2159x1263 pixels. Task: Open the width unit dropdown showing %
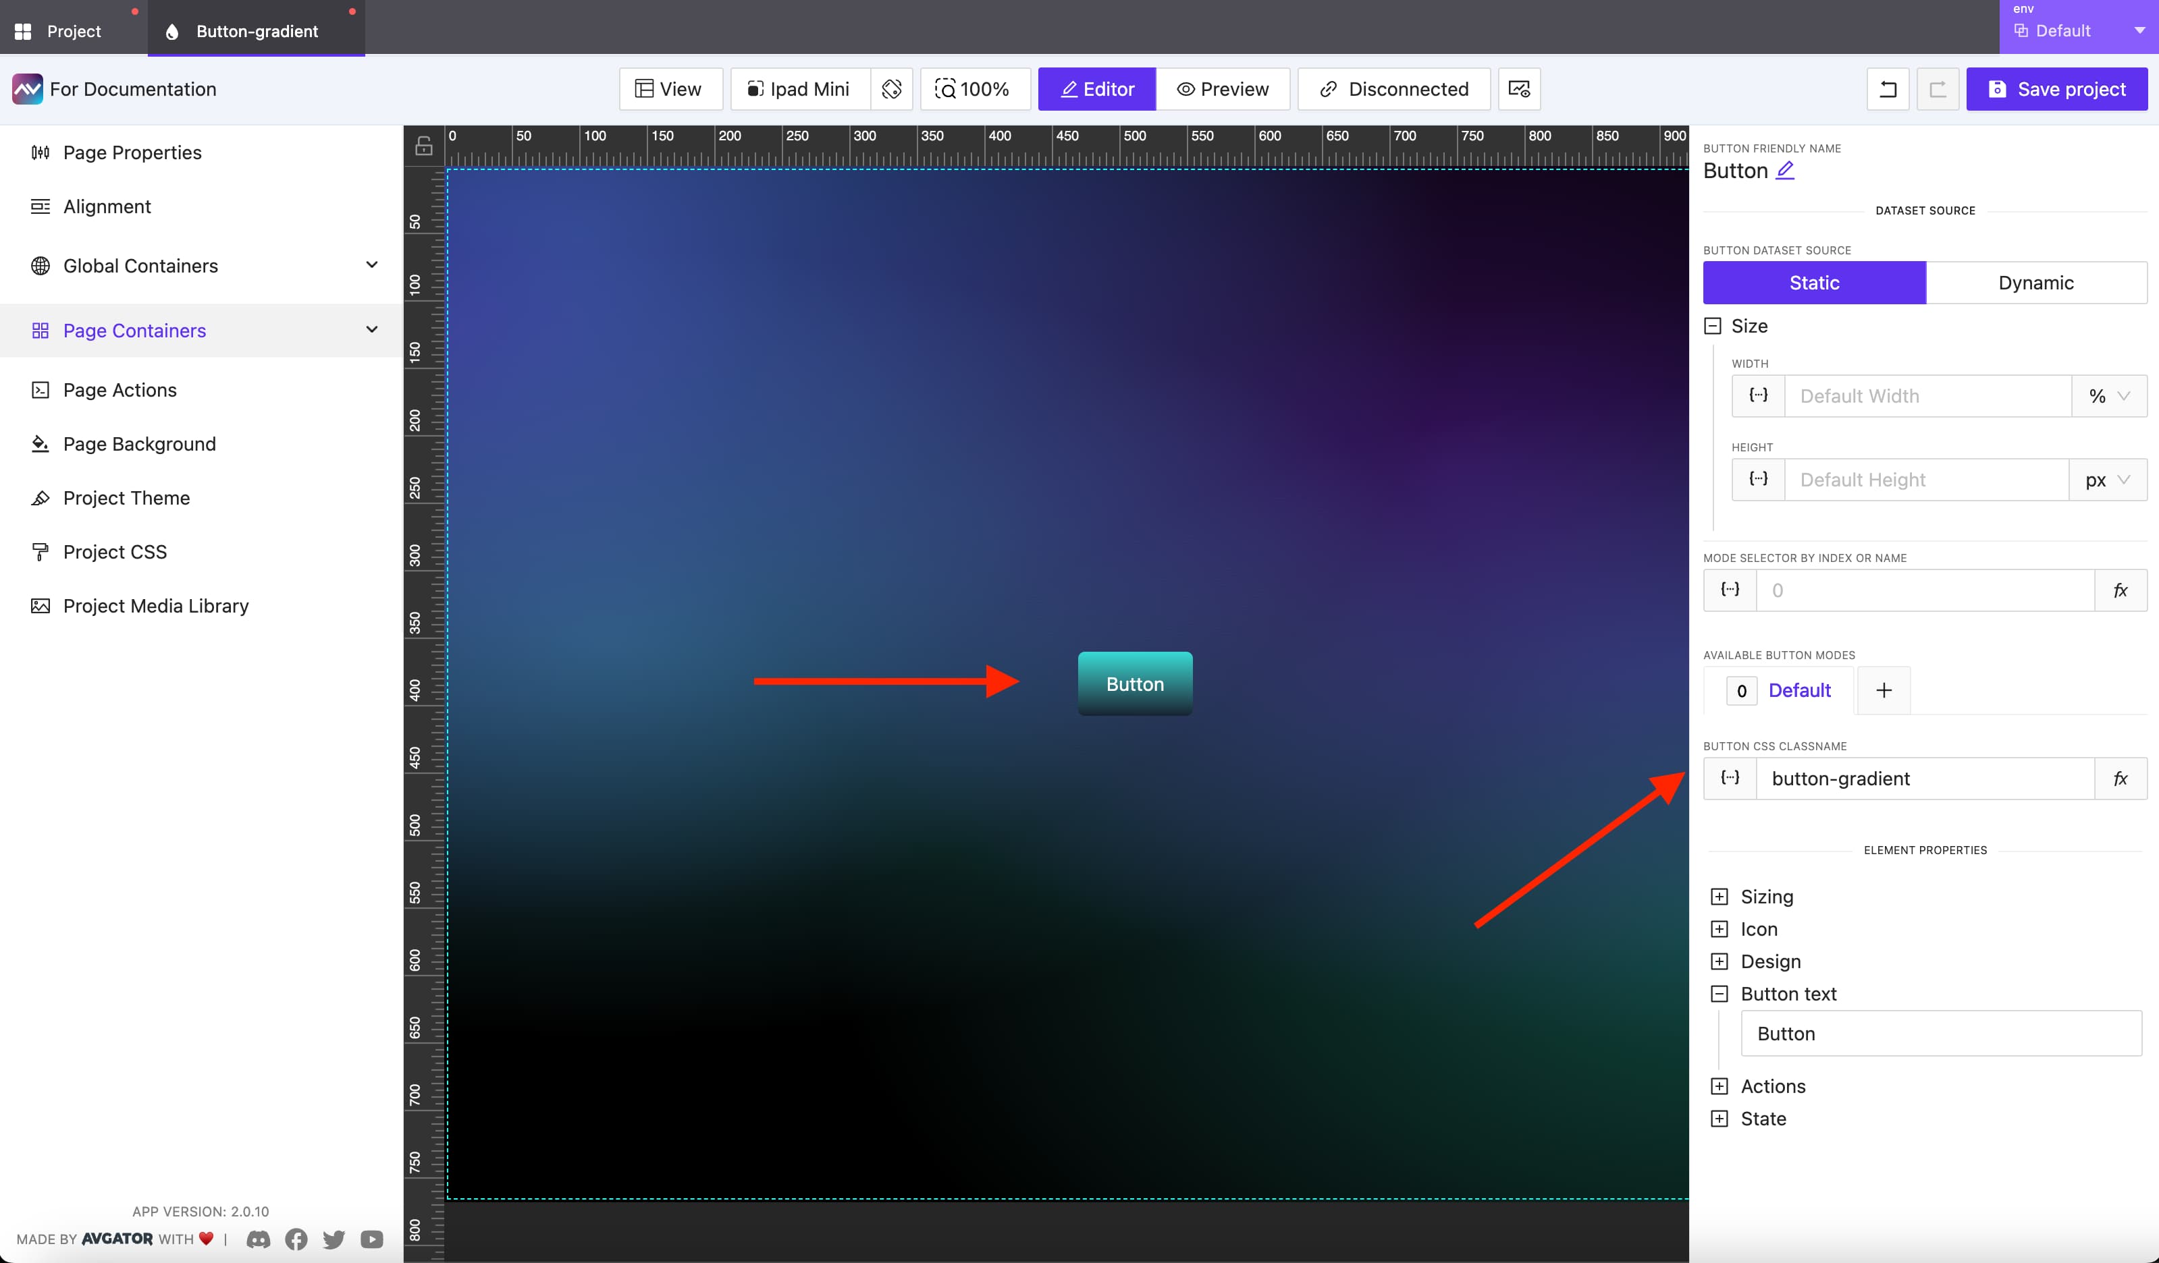(x=2108, y=395)
